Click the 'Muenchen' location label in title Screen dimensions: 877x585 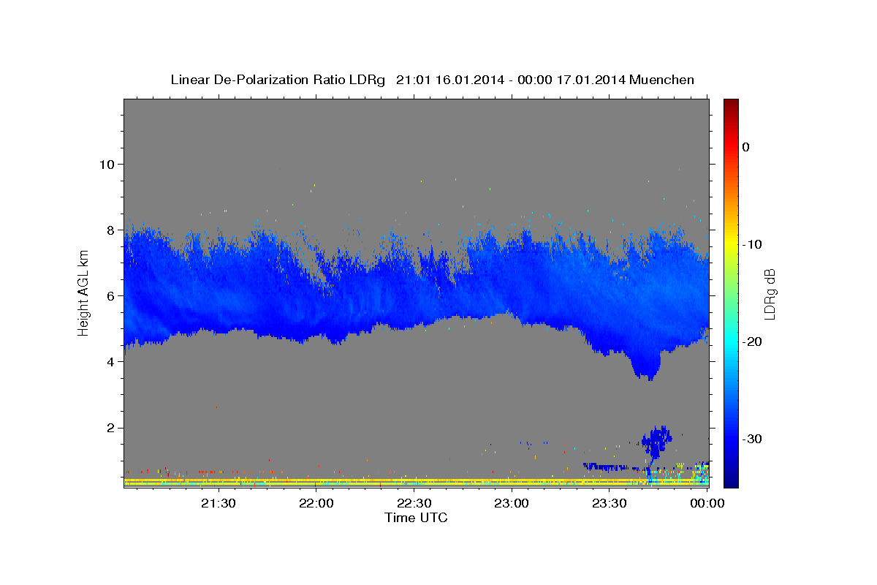click(662, 80)
